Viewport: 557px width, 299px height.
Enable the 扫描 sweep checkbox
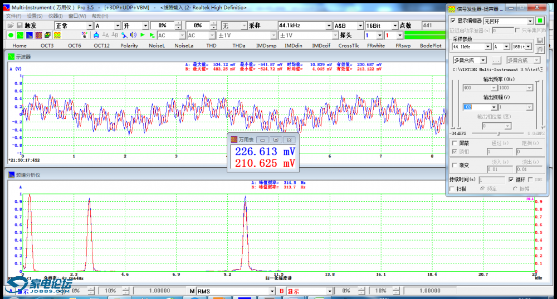point(452,189)
